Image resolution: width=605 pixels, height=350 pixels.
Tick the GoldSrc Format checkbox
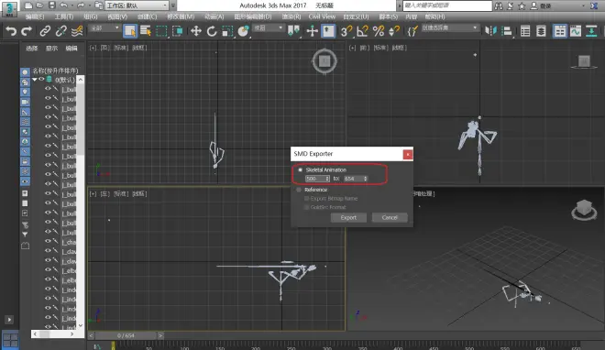(307, 207)
